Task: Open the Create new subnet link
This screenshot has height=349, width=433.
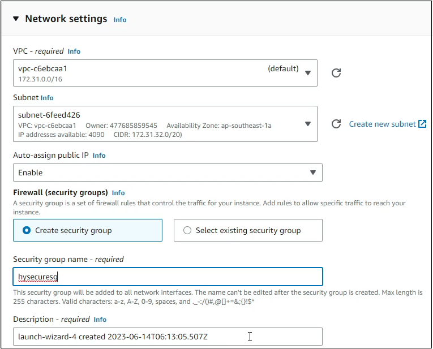Action: [382, 124]
